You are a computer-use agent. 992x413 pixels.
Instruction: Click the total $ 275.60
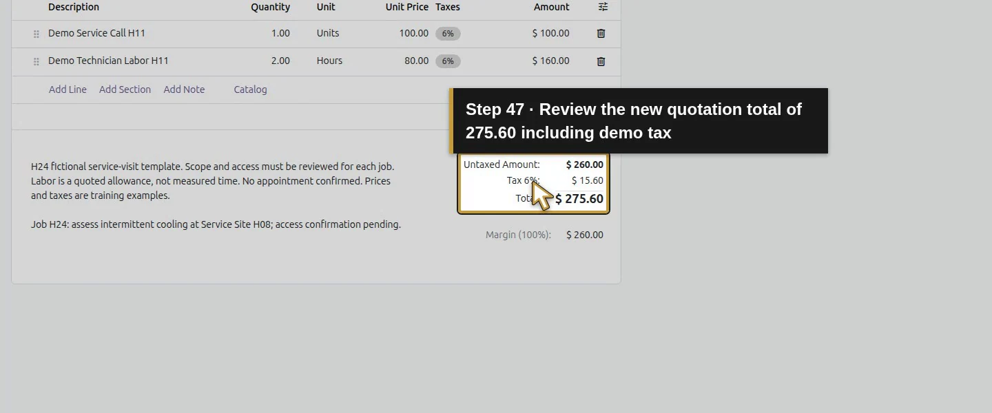coord(579,199)
